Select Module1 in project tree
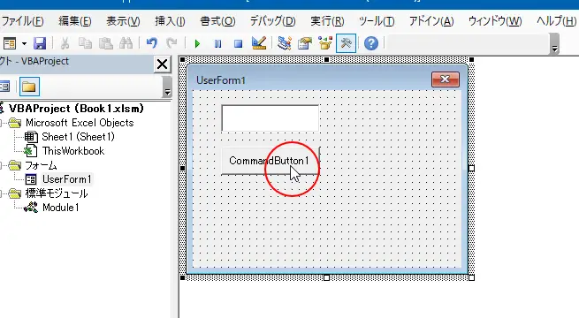The height and width of the screenshot is (318, 579). pyautogui.click(x=61, y=208)
